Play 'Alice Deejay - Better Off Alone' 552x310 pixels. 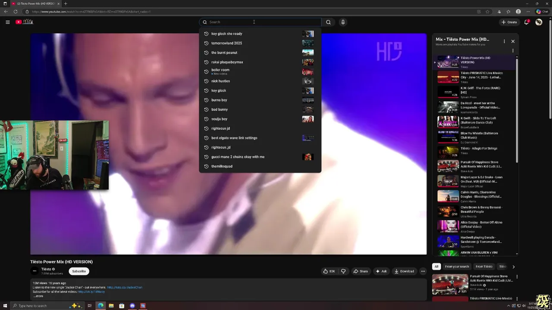(x=474, y=226)
